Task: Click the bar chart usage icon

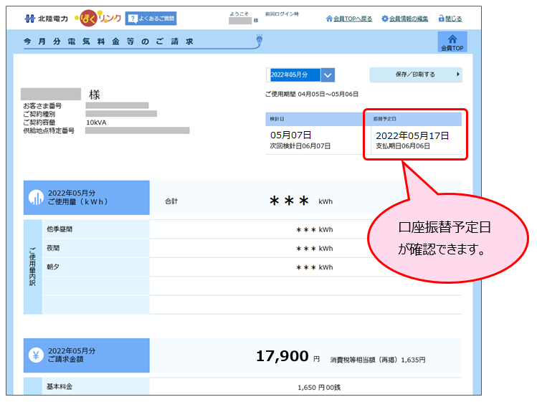Action: click(x=36, y=198)
